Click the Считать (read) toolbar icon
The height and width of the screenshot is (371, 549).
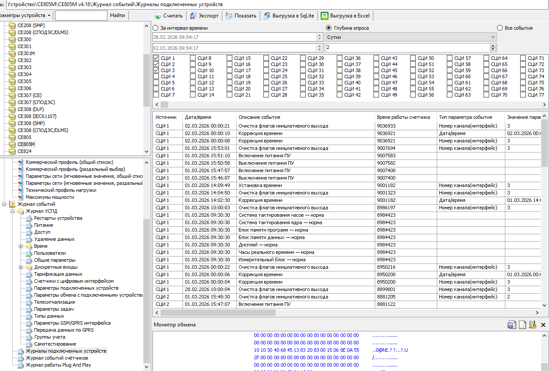point(158,16)
